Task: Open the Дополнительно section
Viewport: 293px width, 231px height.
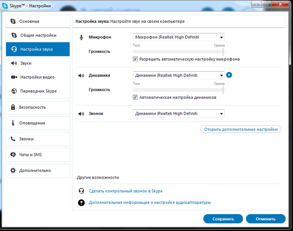Action: (x=38, y=171)
